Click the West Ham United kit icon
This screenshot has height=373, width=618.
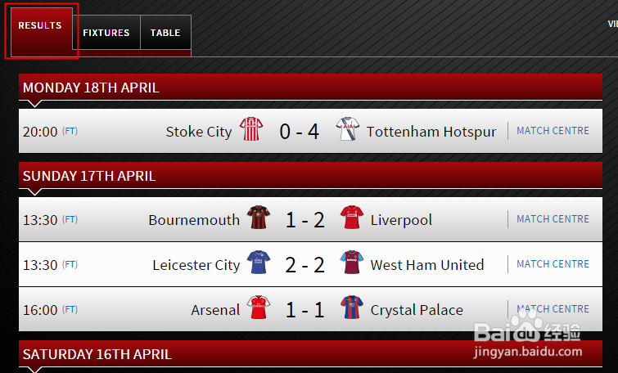(x=350, y=263)
